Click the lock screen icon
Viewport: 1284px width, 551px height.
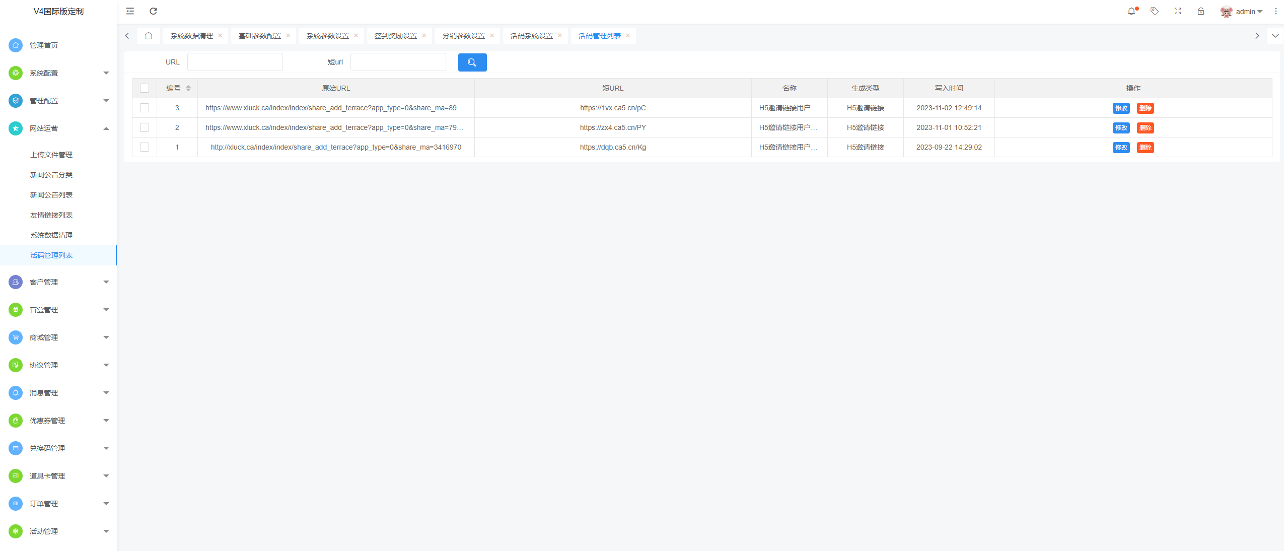[1201, 11]
